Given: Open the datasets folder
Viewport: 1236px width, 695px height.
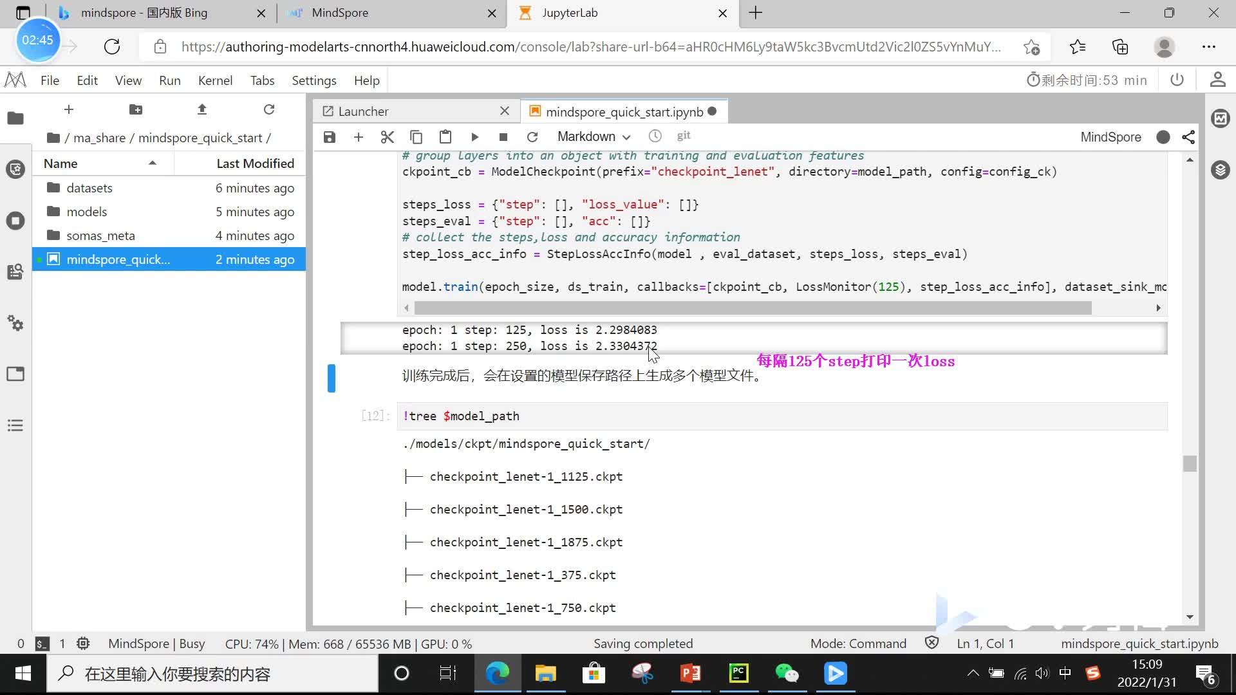Looking at the screenshot, I should point(89,188).
